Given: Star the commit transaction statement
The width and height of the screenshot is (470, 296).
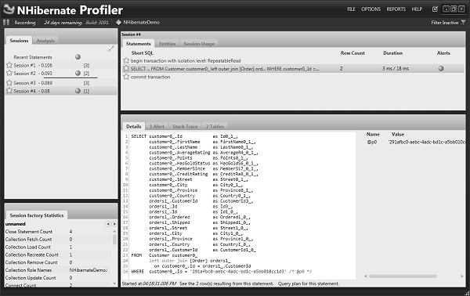Looking at the screenshot, I should [126, 77].
